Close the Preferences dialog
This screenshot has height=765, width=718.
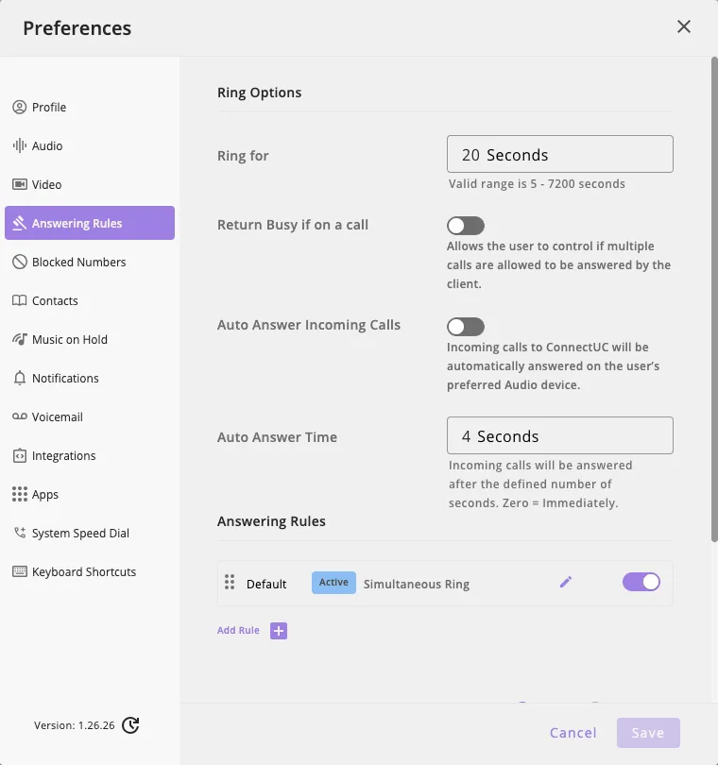684,26
